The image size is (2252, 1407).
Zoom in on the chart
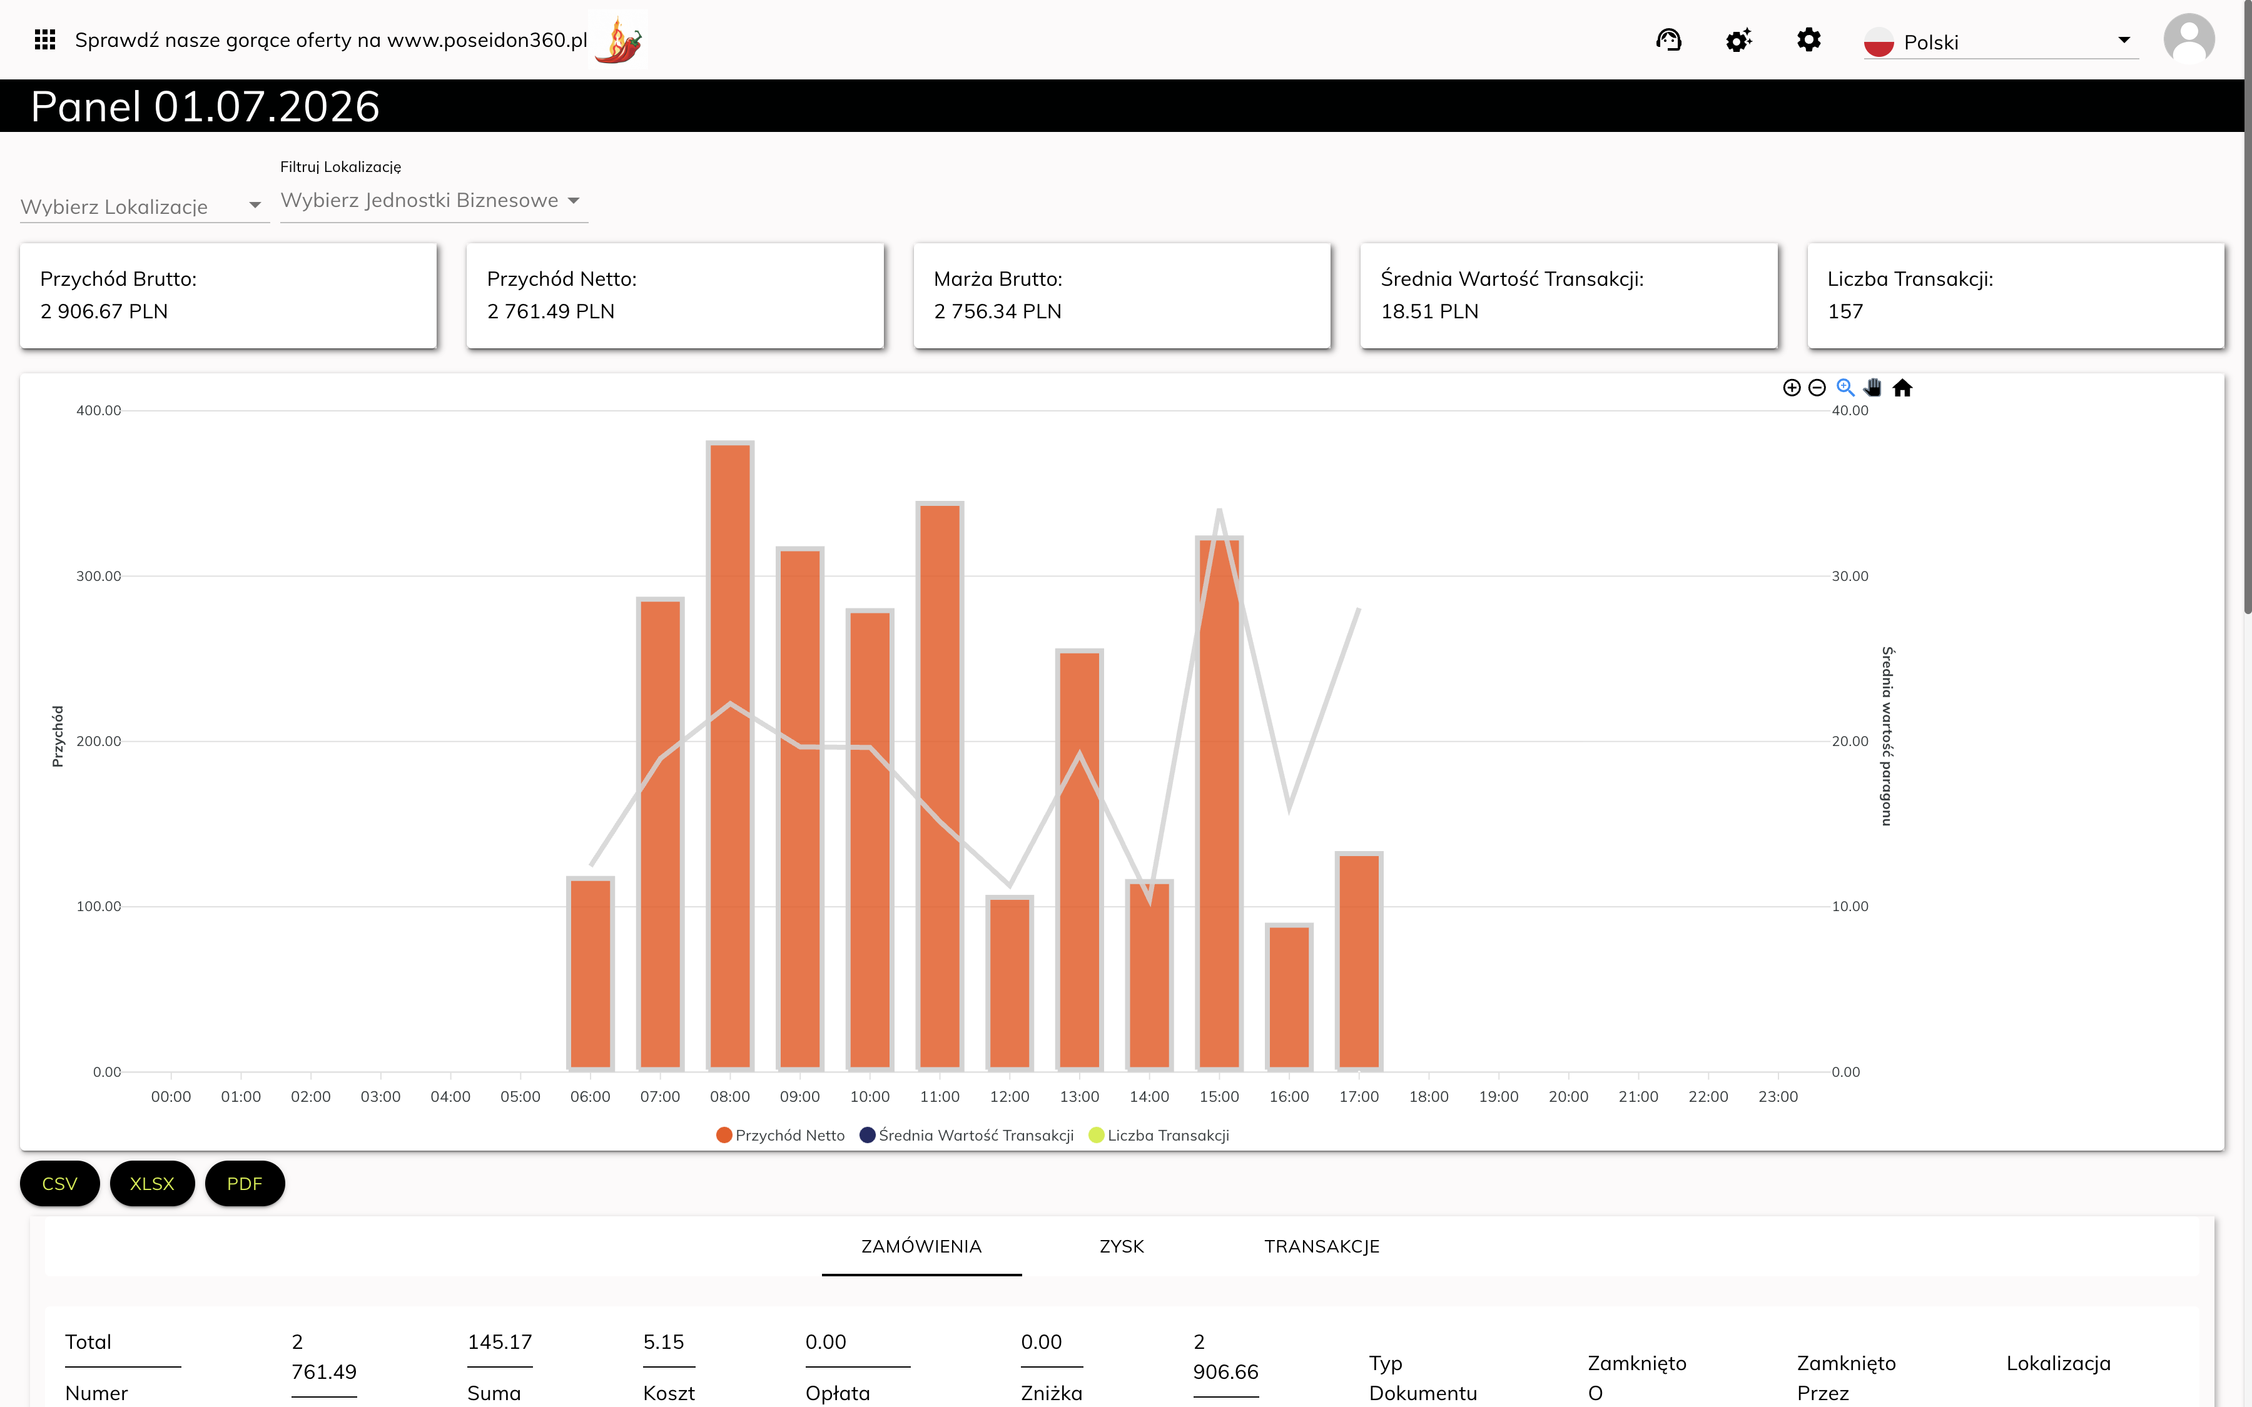point(1792,388)
